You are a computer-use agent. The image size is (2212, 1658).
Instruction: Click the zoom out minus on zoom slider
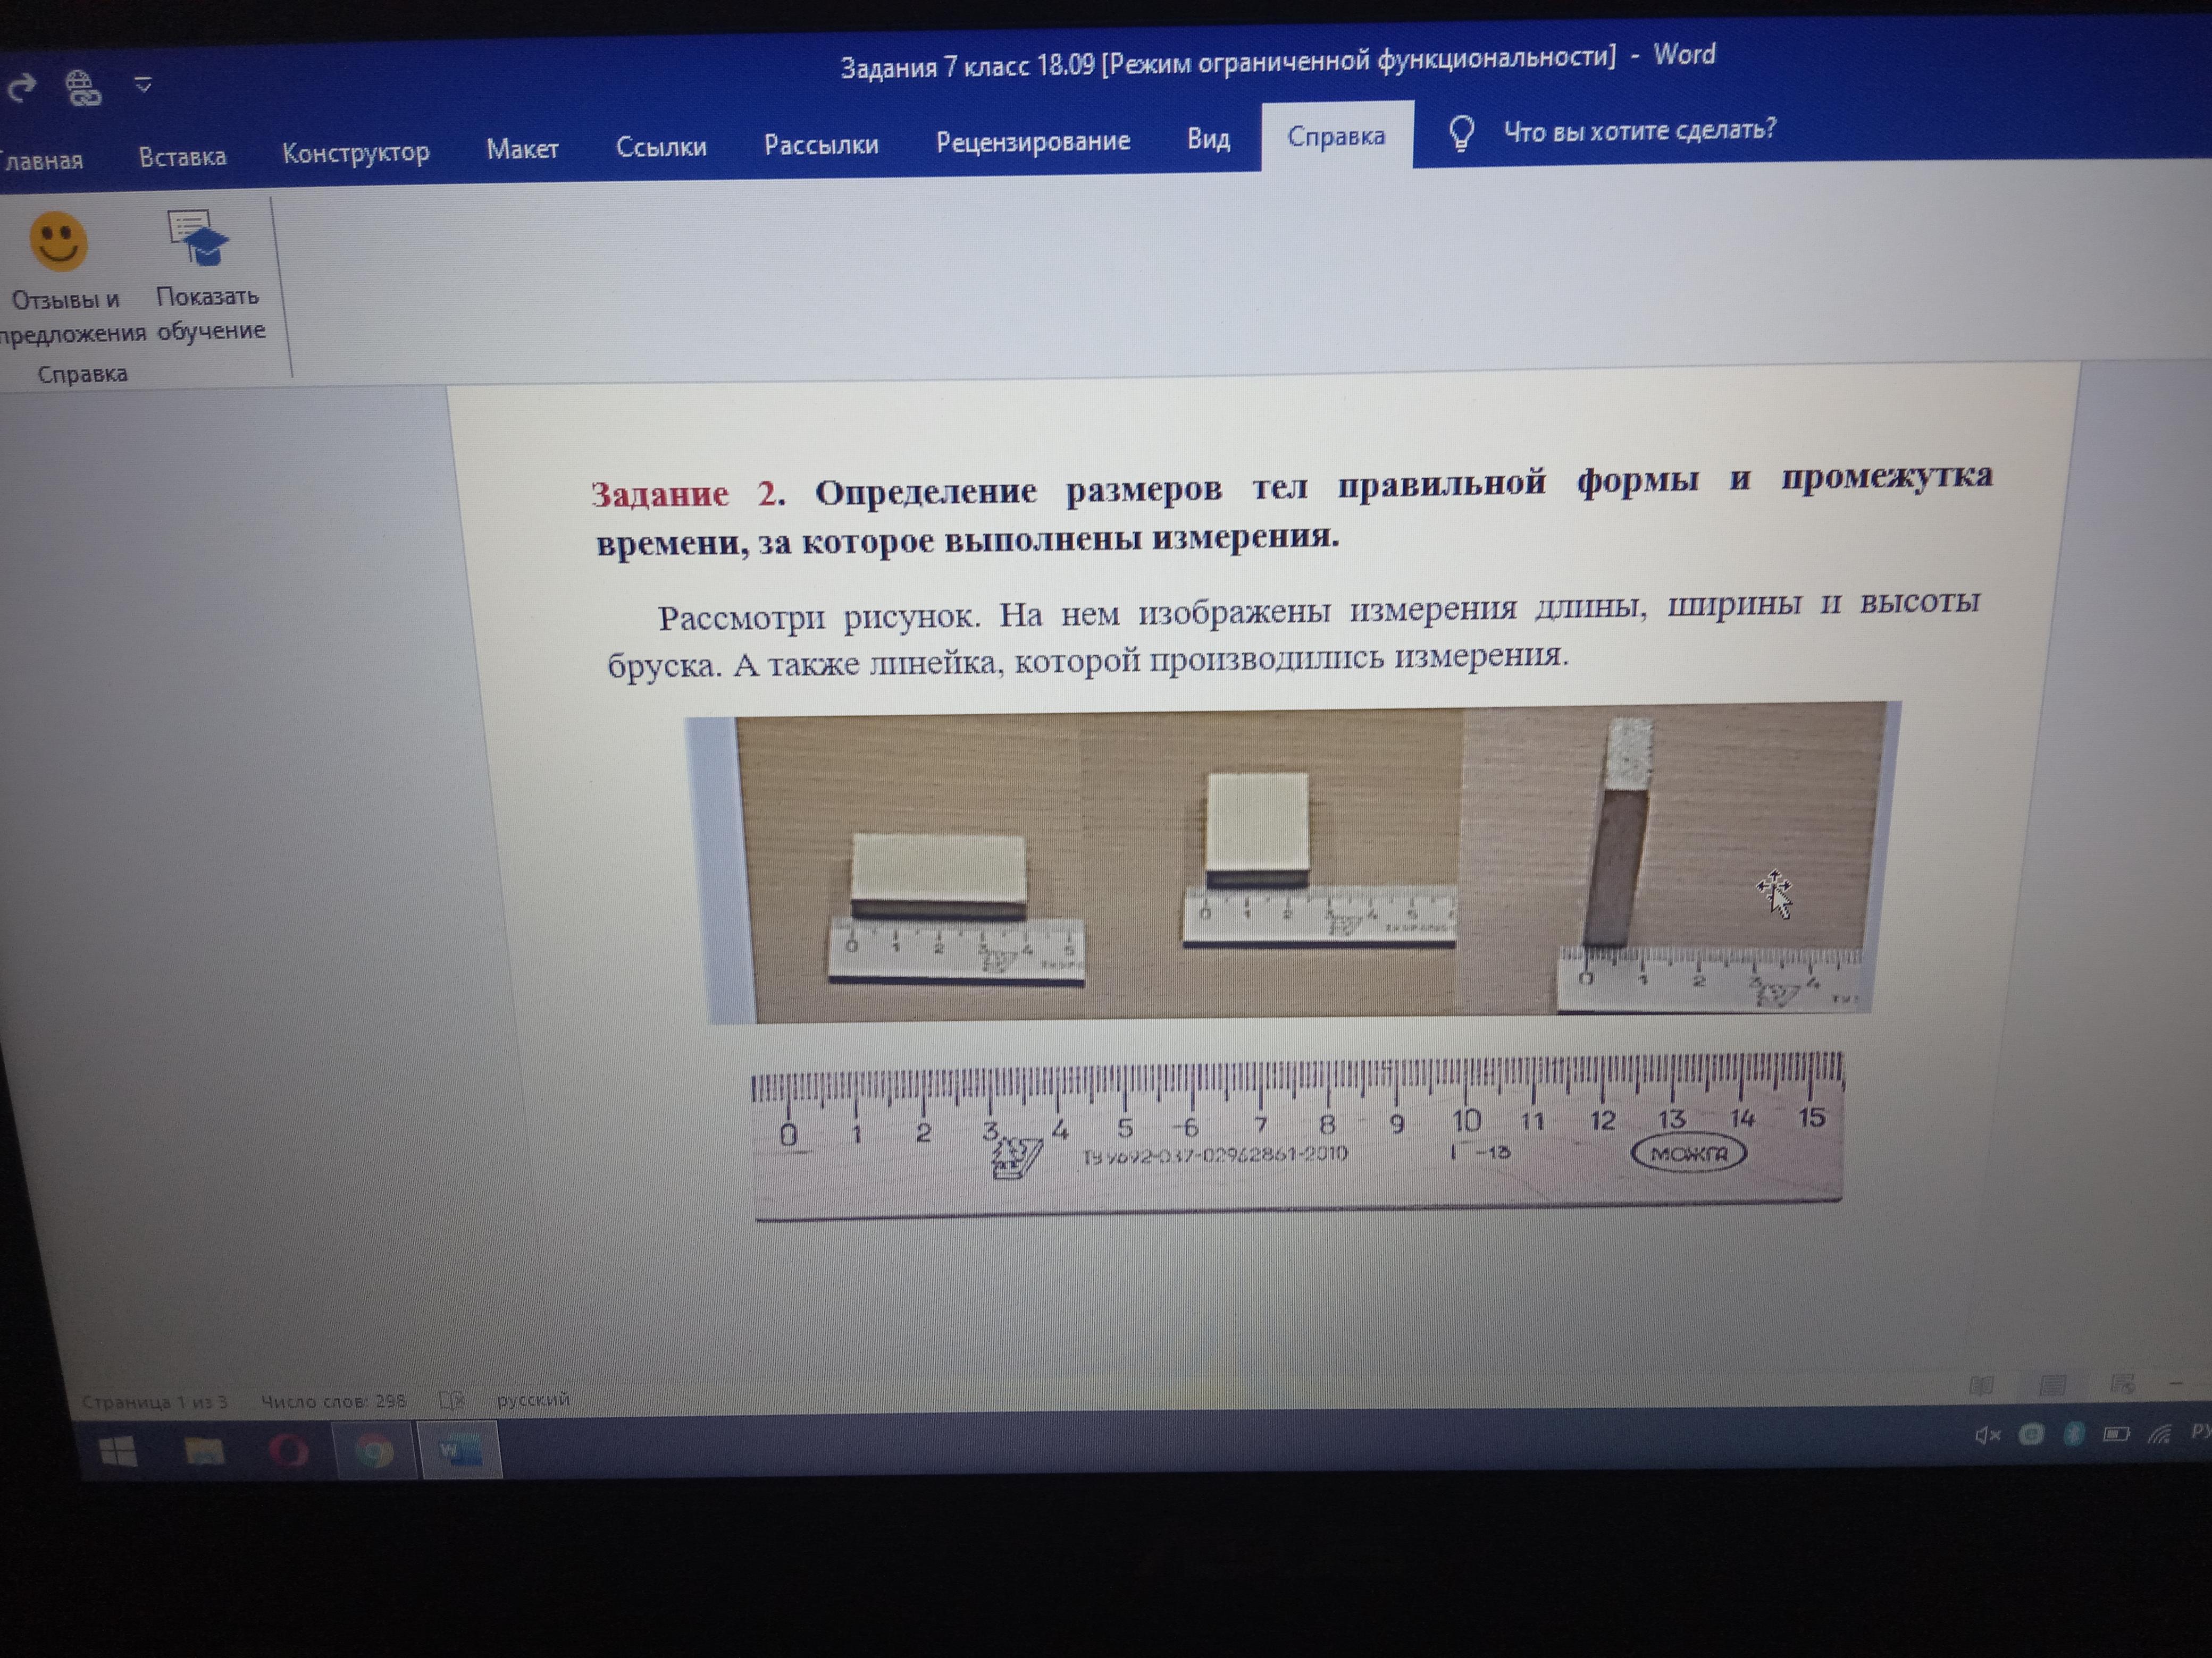(2177, 1383)
